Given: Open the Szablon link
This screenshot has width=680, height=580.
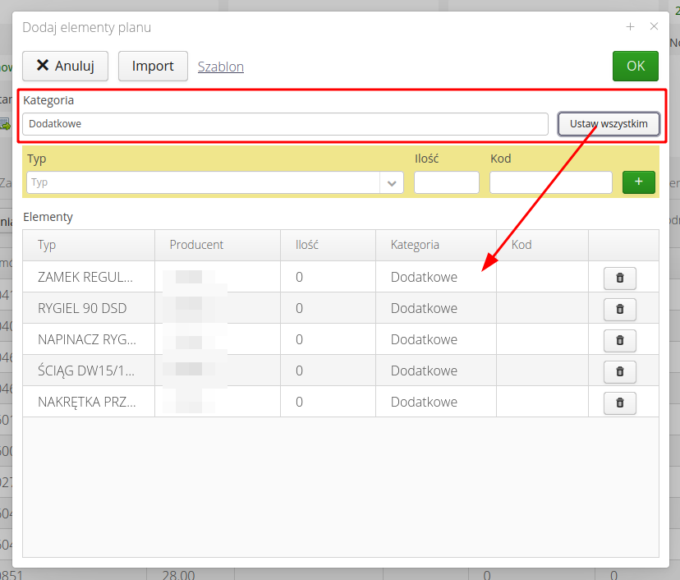Looking at the screenshot, I should [220, 67].
